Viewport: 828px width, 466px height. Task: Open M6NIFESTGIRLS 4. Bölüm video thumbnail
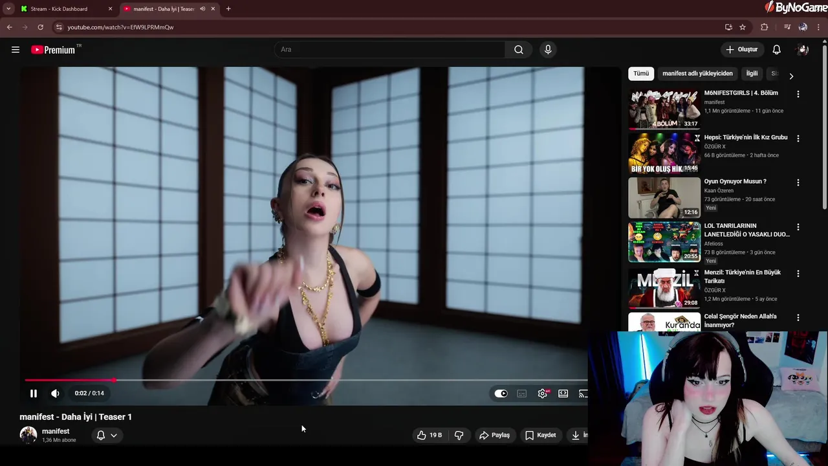click(664, 109)
